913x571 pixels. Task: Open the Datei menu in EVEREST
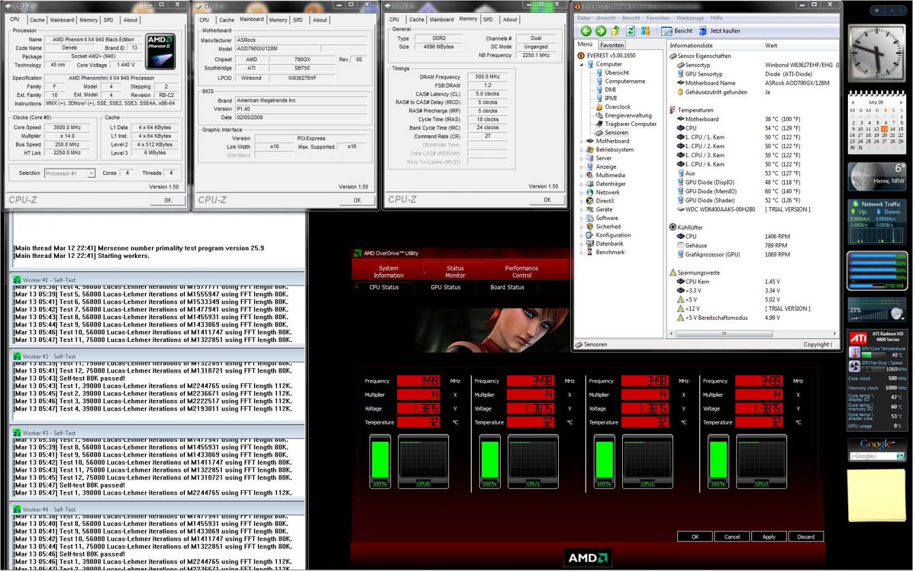[x=583, y=18]
